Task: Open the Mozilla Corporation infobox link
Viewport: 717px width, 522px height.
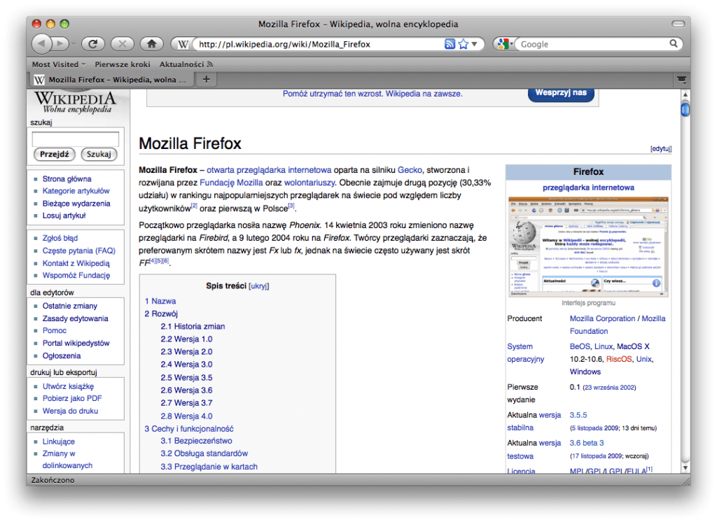Action: [x=602, y=318]
